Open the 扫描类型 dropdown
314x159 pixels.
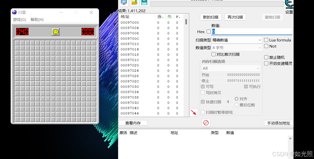click(x=237, y=40)
